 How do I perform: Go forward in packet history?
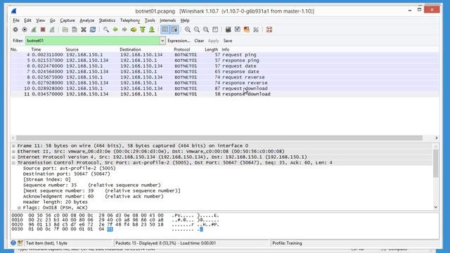coord(124,30)
